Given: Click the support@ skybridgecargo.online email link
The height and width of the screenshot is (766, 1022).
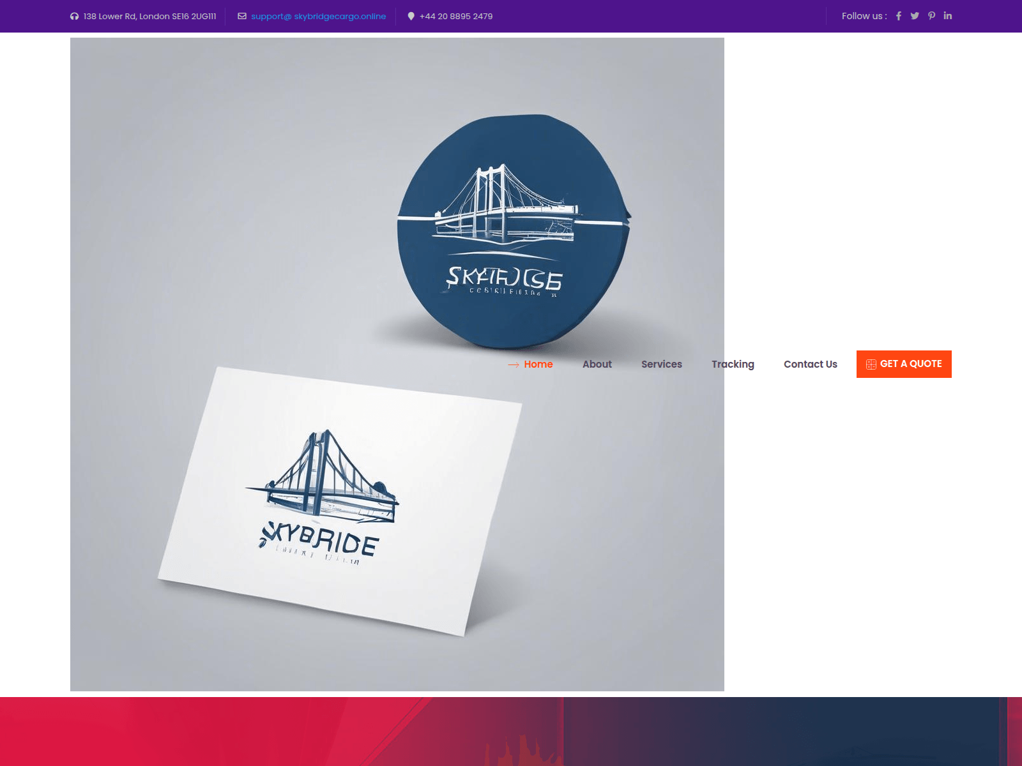Looking at the screenshot, I should (318, 17).
